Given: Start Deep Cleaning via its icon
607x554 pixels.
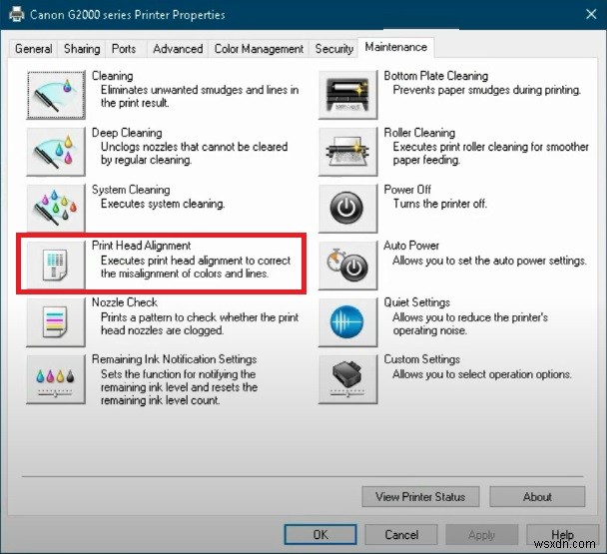Looking at the screenshot, I should click(56, 152).
